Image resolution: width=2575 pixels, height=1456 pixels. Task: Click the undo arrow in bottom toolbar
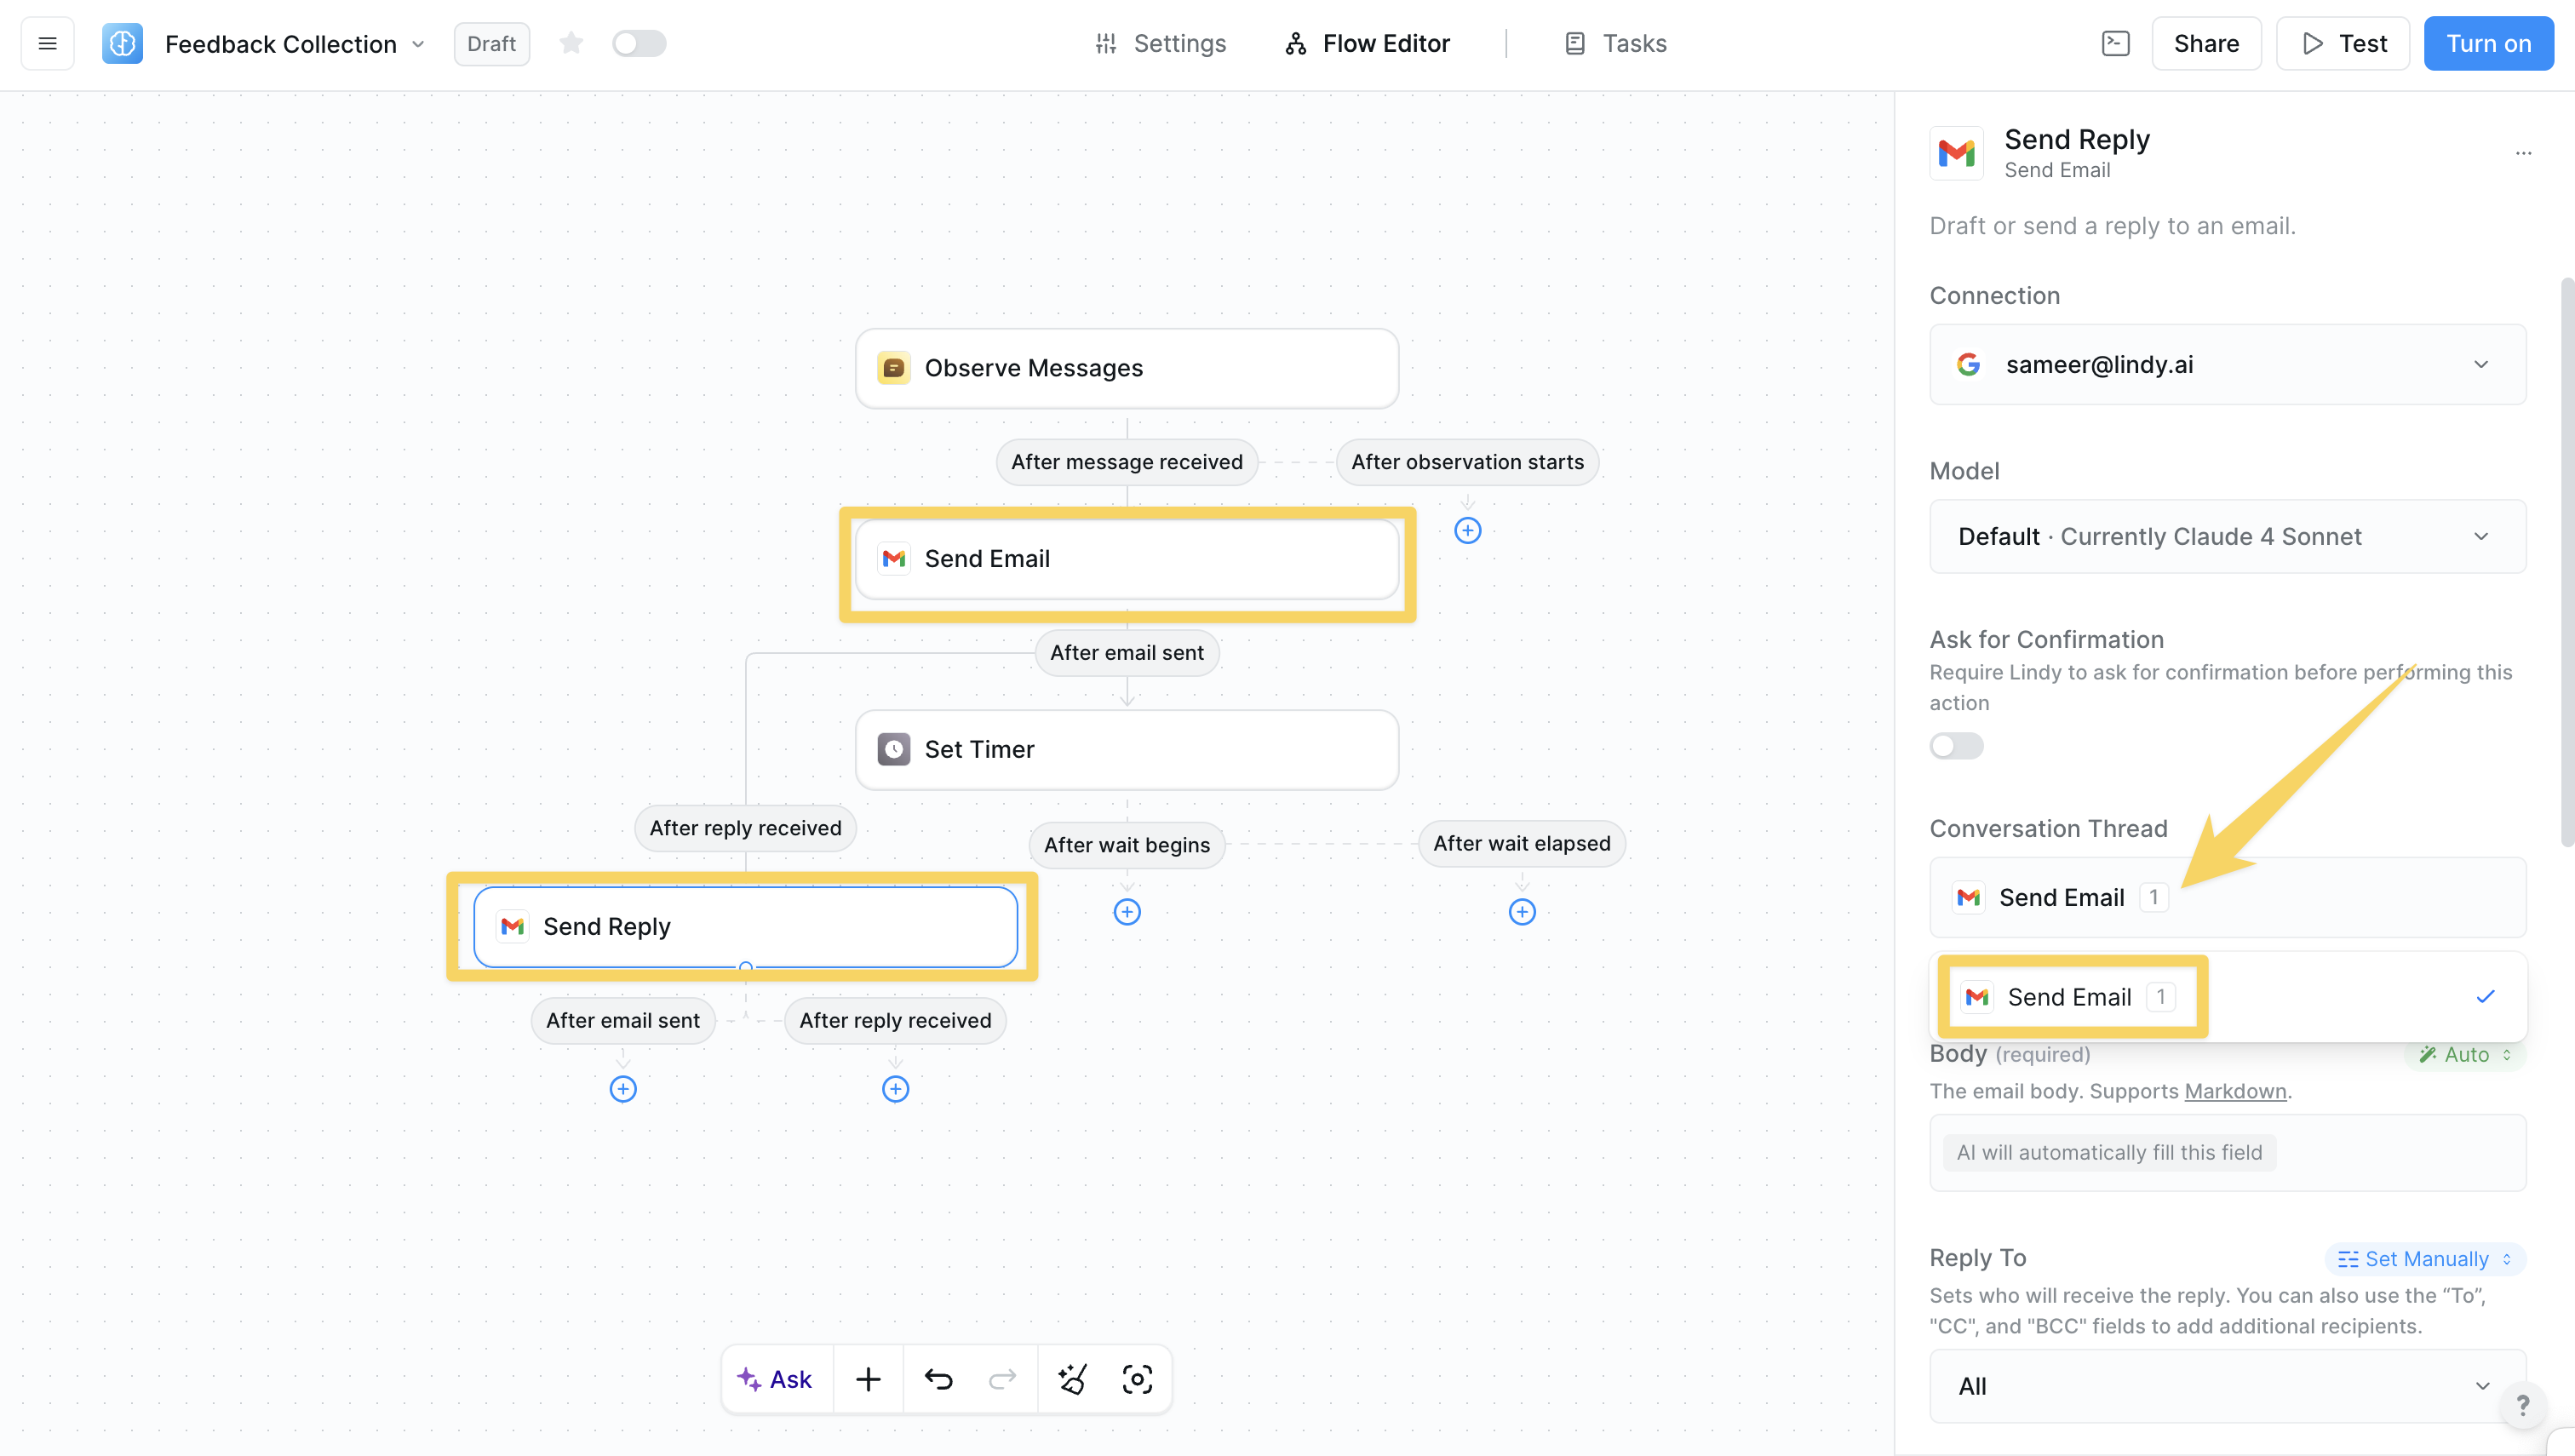click(938, 1380)
